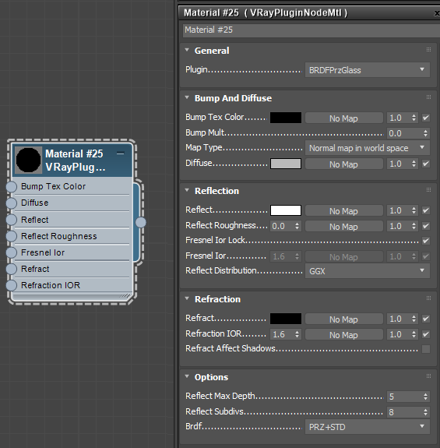Click the Diffuse No Map button
This screenshot has height=448, width=440.
tap(343, 164)
